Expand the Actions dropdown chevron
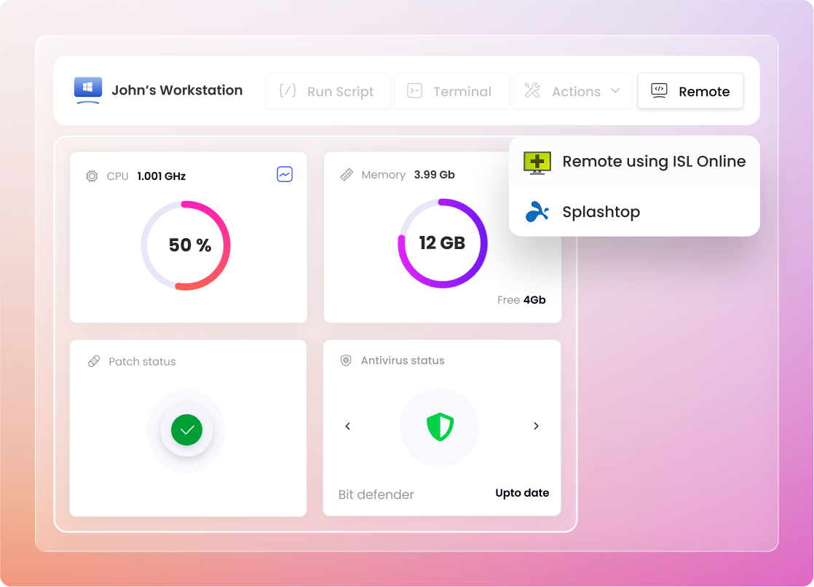The image size is (814, 587). point(615,91)
